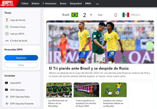The image size is (157, 109).
Task: Open Cuatro jugadores se quedaron sin minutos article
Action: coord(86,103)
